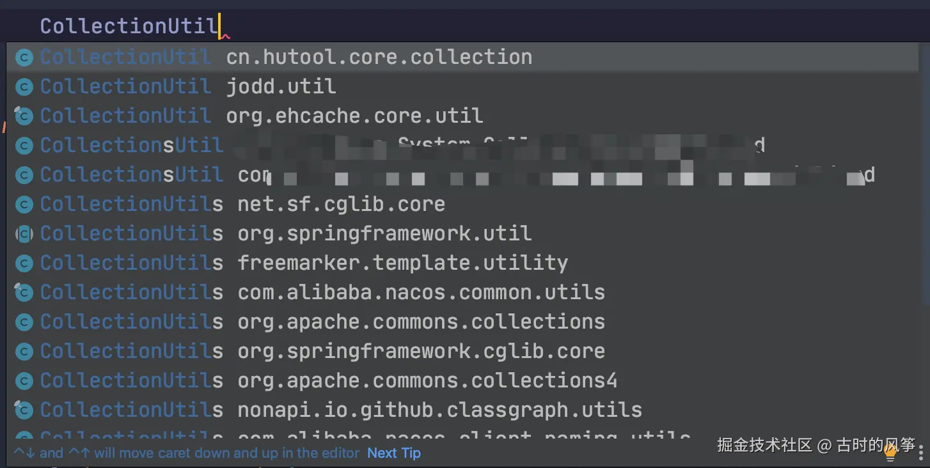Open the Next Tip link
This screenshot has width=930, height=468.
(x=394, y=453)
